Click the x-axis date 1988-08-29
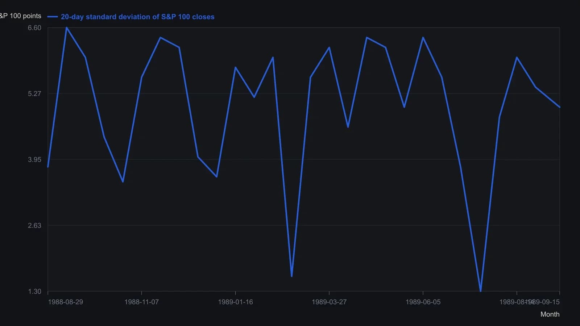The image size is (580, 326). pyautogui.click(x=65, y=302)
